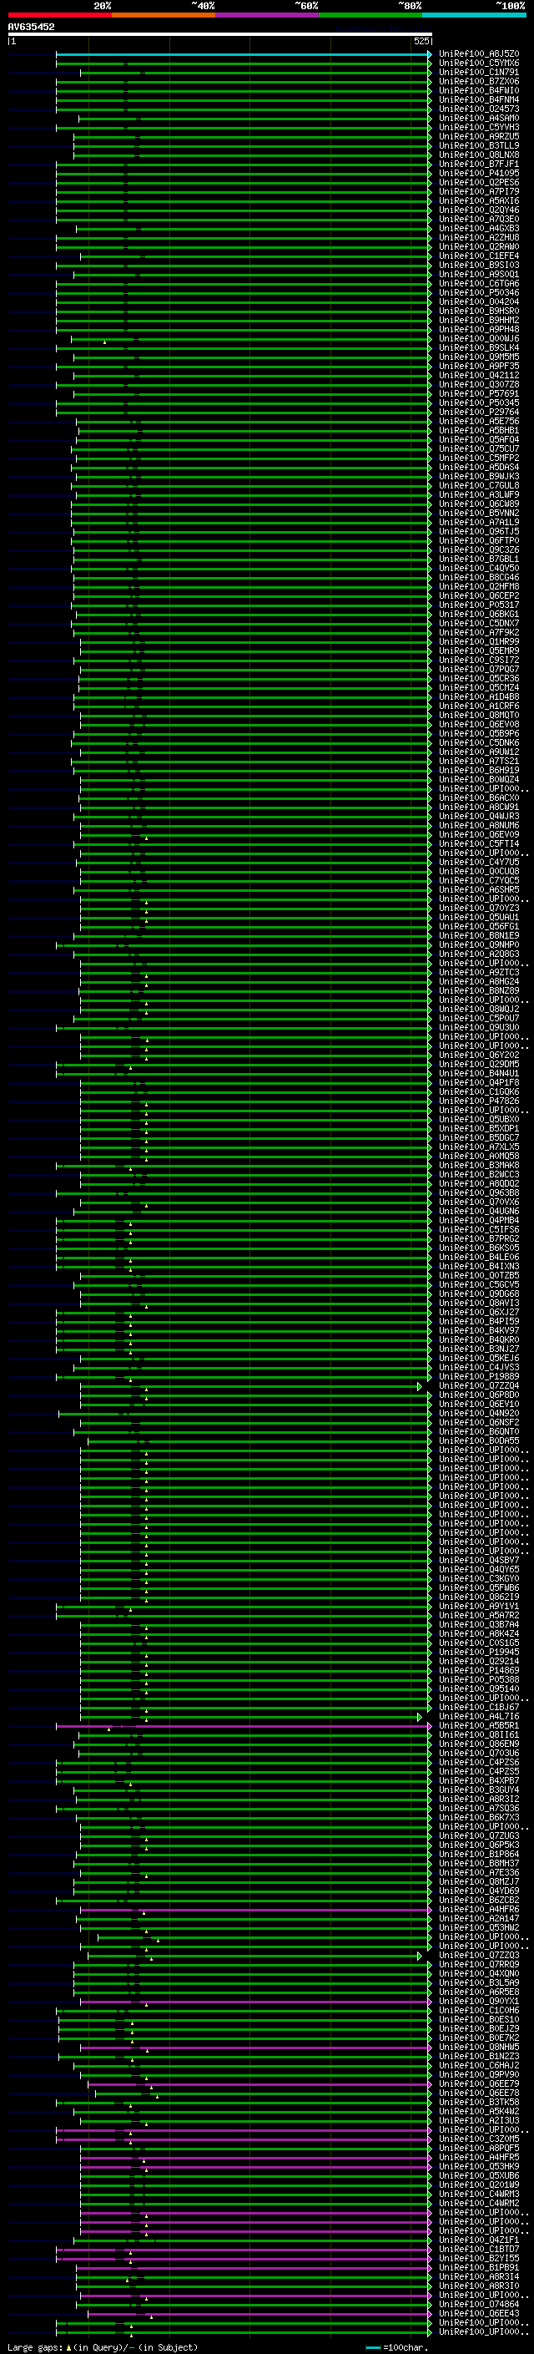Select hit label UniRef100_A7PI79

479,192
